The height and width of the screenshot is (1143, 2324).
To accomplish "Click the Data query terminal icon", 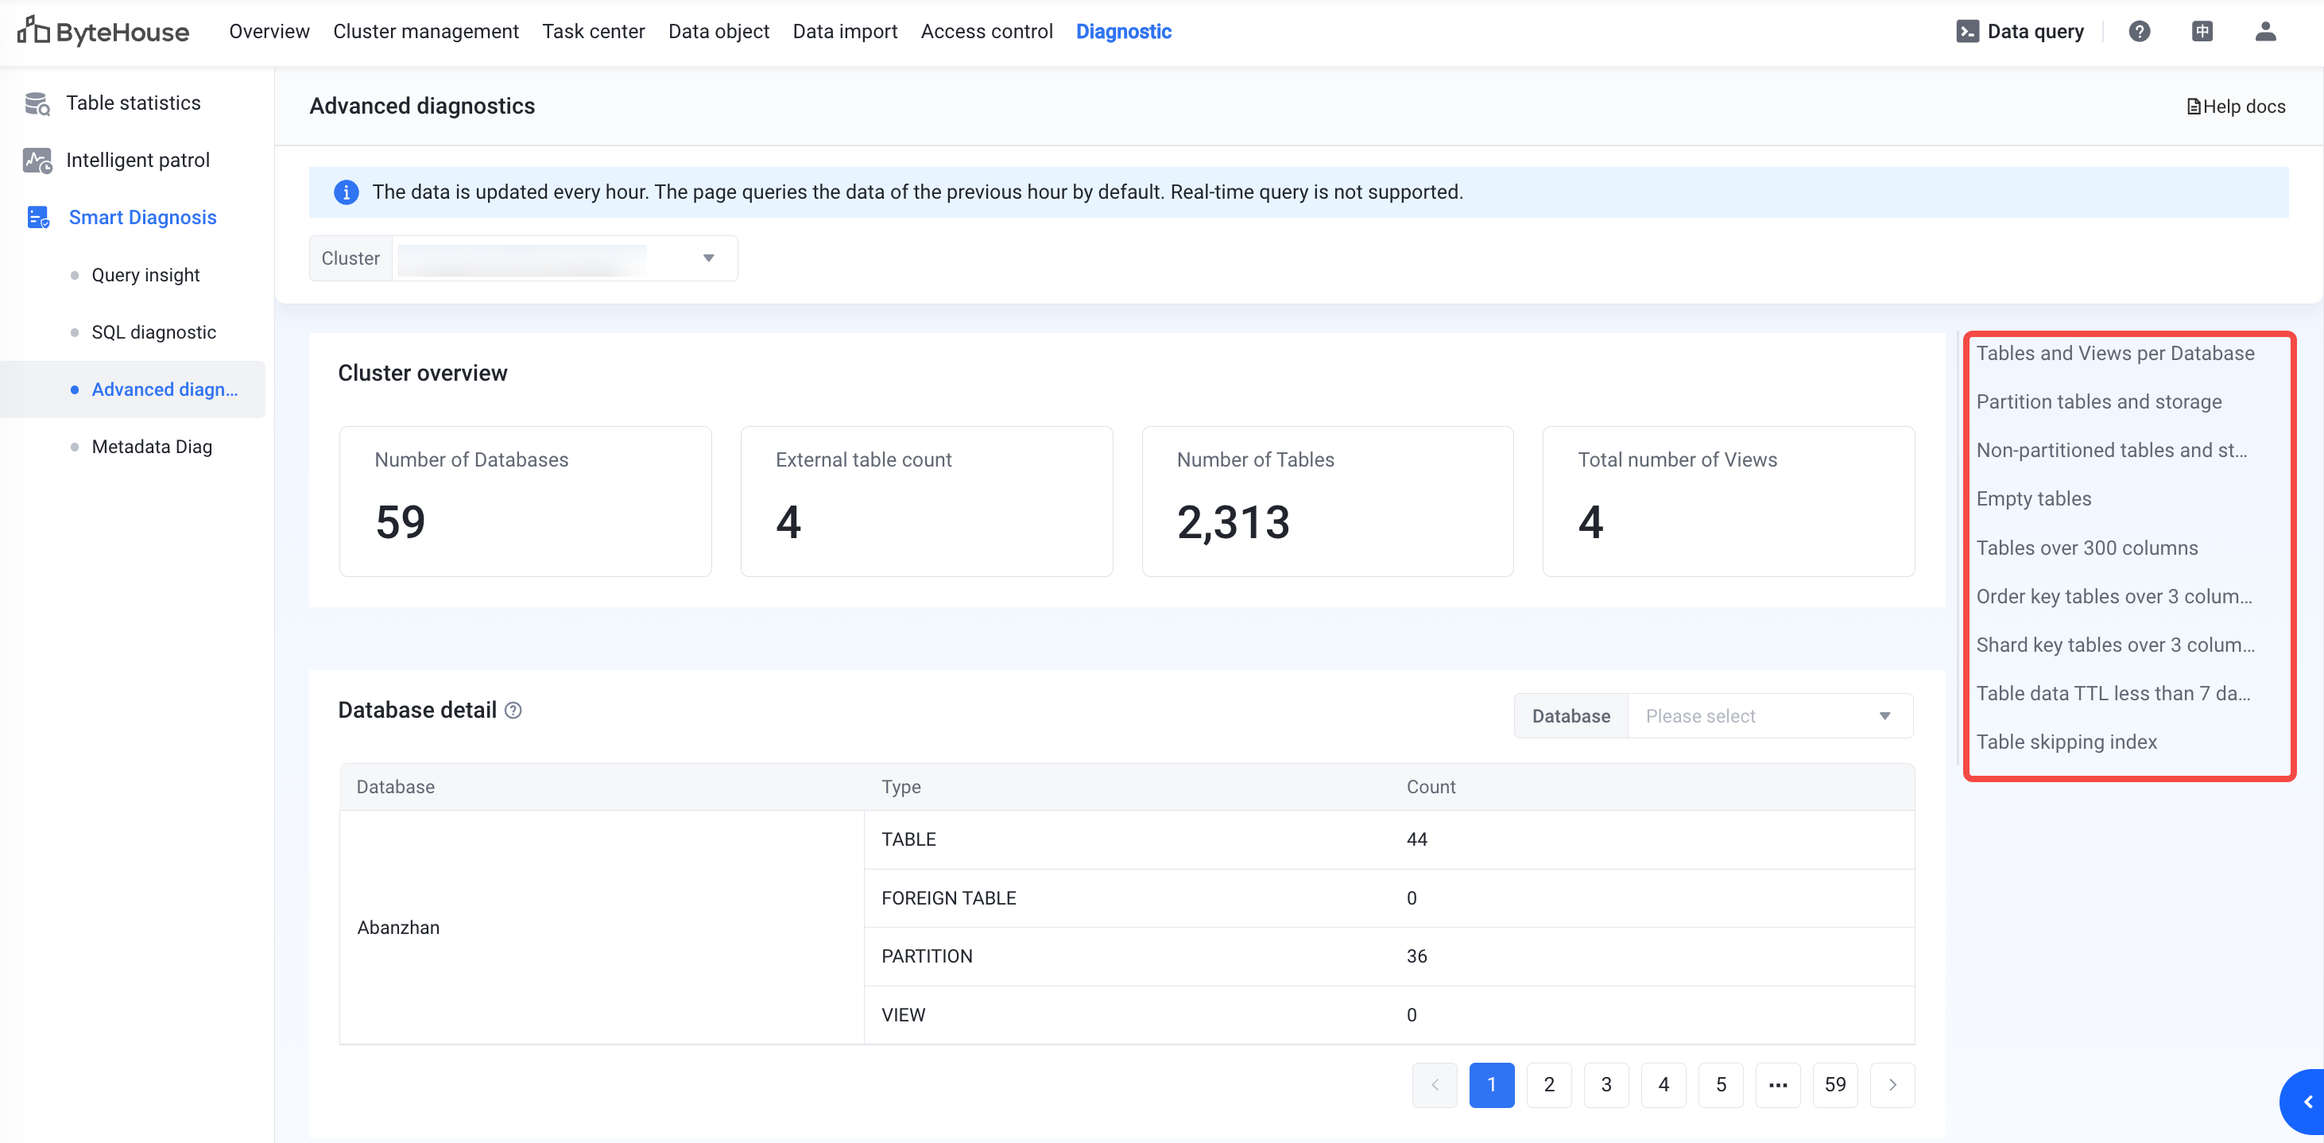I will click(x=1967, y=32).
